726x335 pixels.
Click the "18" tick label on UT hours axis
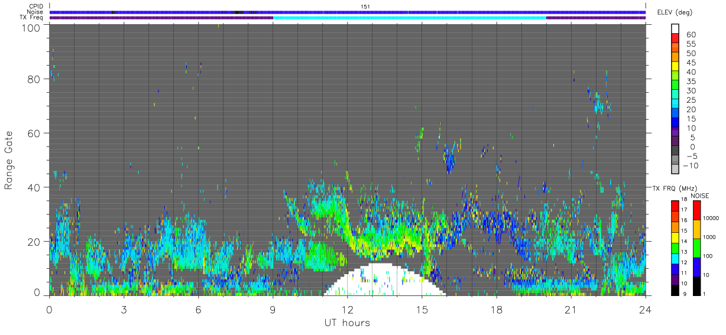(497, 309)
